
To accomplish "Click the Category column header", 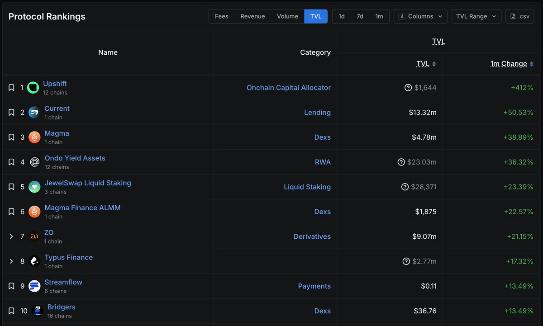I will coord(315,52).
